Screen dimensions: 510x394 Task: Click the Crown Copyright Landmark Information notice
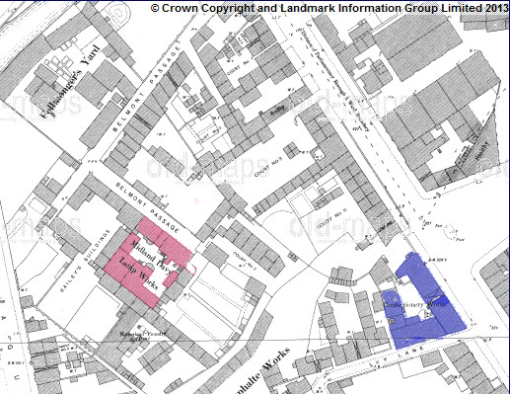click(329, 8)
